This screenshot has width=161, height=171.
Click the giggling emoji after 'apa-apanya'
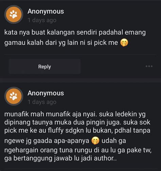click(95, 141)
